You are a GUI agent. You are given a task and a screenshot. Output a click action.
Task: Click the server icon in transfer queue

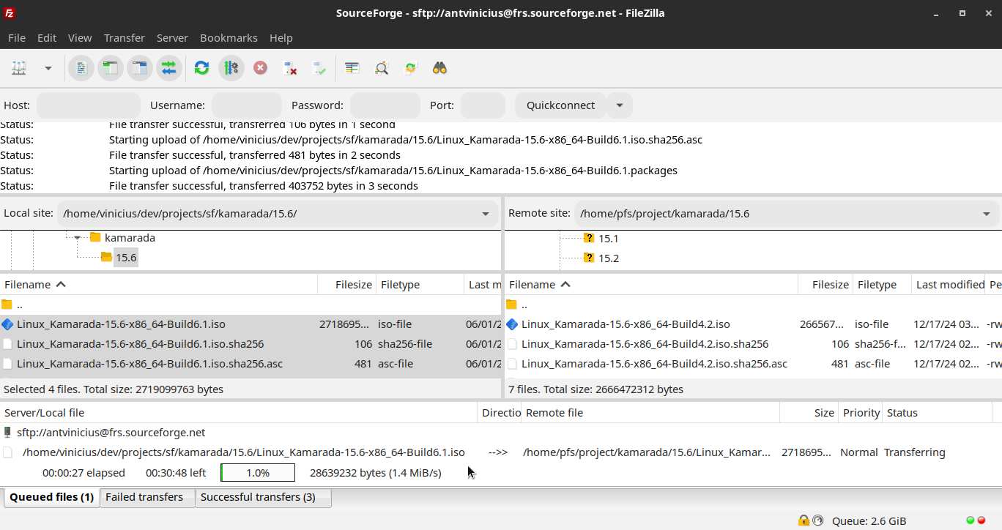(7, 433)
